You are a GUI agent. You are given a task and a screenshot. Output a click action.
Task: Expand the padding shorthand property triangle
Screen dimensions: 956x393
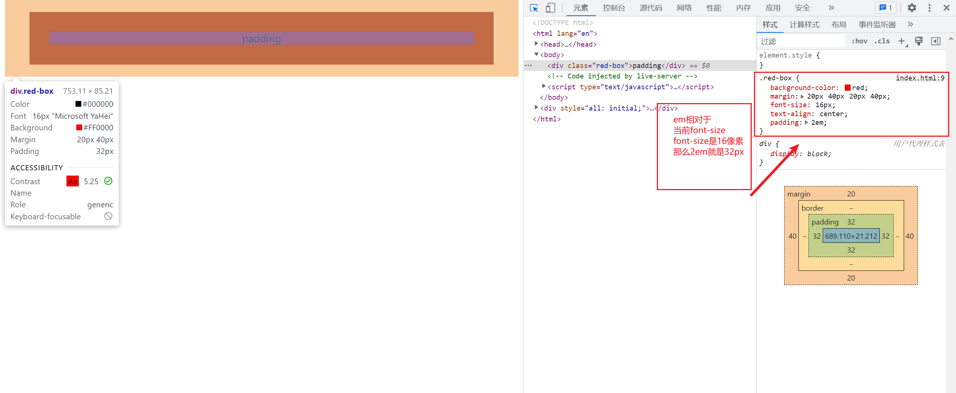point(806,123)
